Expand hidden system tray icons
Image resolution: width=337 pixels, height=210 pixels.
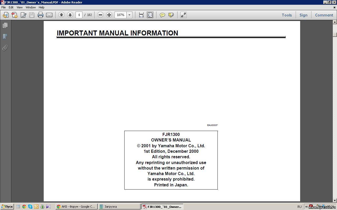pos(306,207)
